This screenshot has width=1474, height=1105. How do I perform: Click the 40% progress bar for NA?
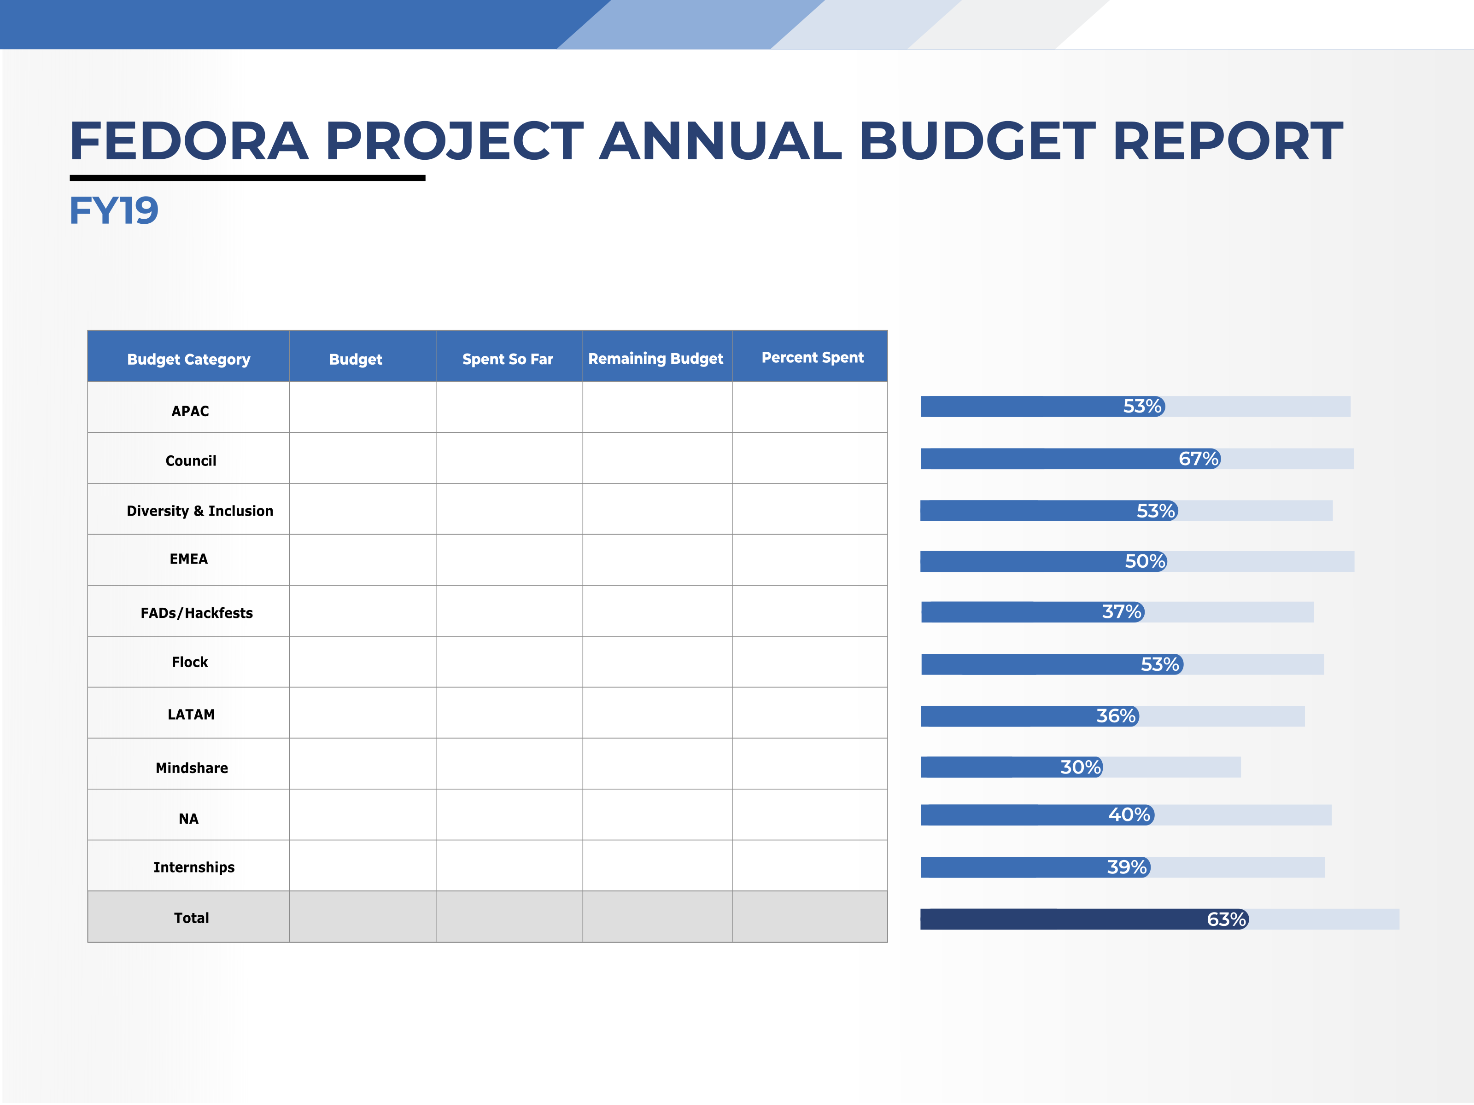pyautogui.click(x=1126, y=814)
